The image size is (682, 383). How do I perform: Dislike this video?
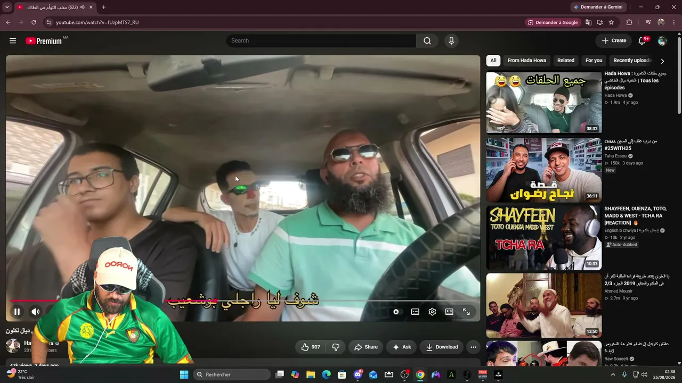pyautogui.click(x=336, y=347)
